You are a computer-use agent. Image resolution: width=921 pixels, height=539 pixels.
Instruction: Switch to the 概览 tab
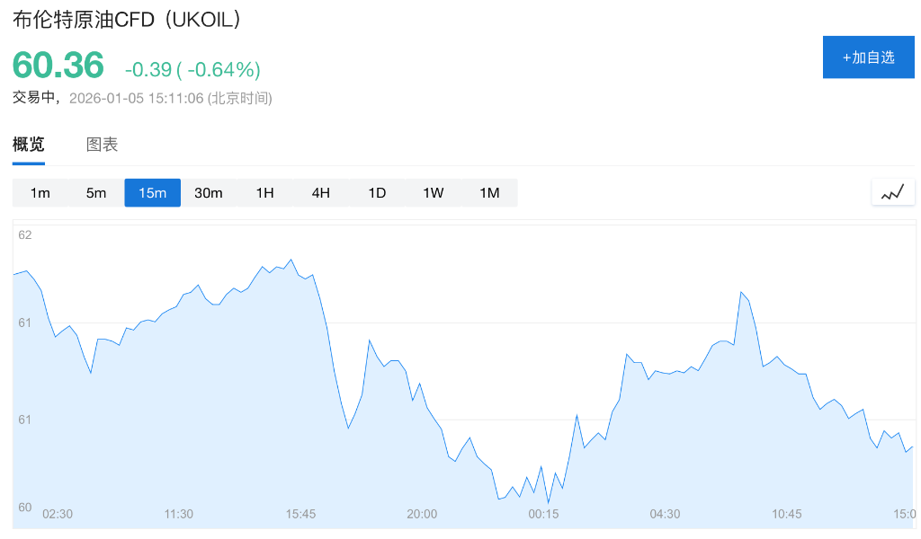point(28,145)
